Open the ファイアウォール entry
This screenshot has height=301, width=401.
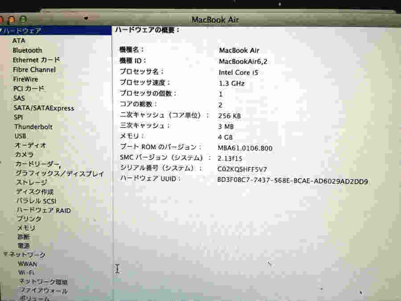(x=43, y=291)
